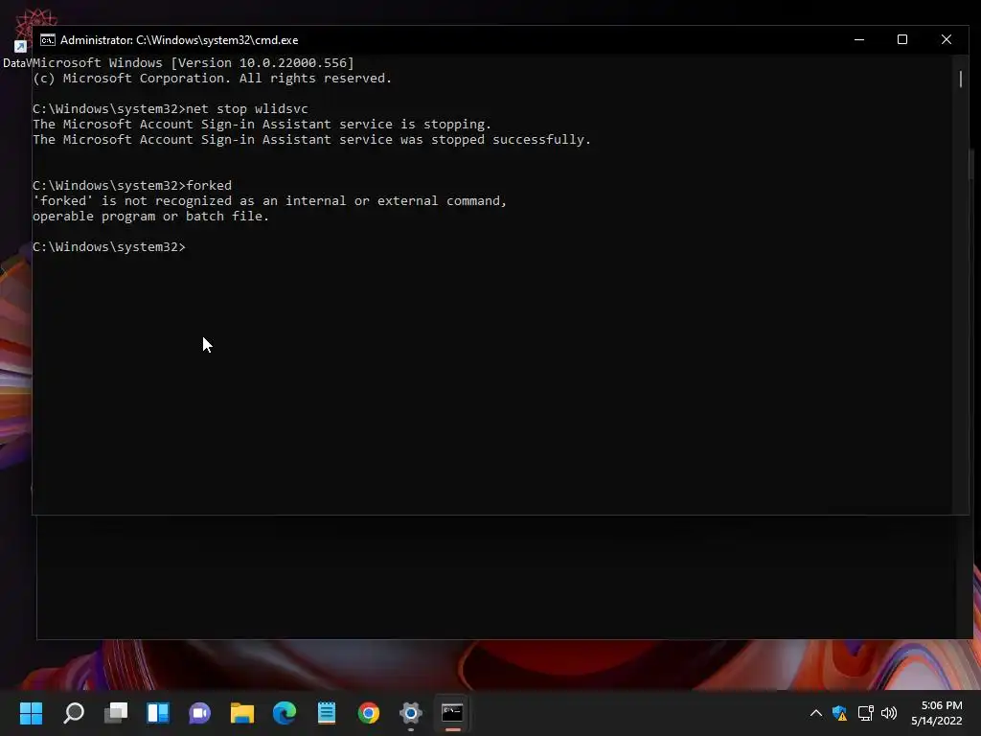This screenshot has width=981, height=736.
Task: Maximize the Command Prompt window
Action: click(x=902, y=39)
